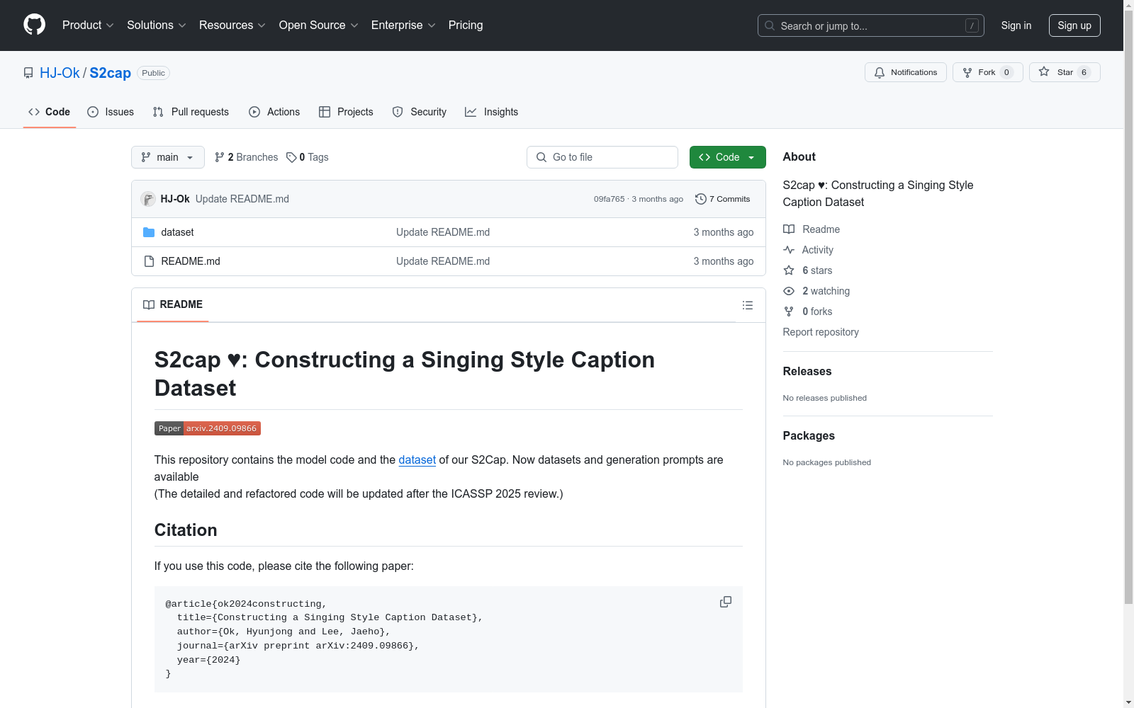Click the book icon beside Readme
This screenshot has height=708, width=1134.
(x=789, y=229)
